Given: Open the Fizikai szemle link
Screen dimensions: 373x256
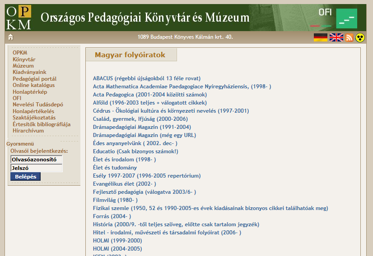Looking at the screenshot, I should pos(210,208).
